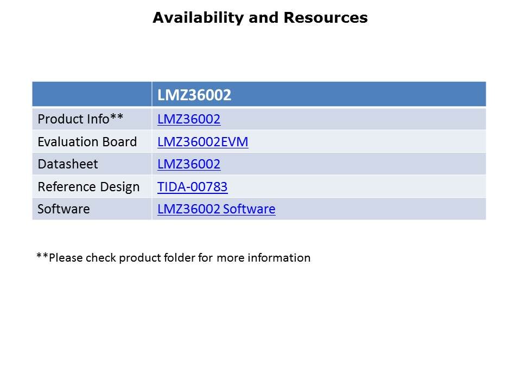Click the word 'and' in the title
The image size is (521, 390).
click(x=263, y=18)
